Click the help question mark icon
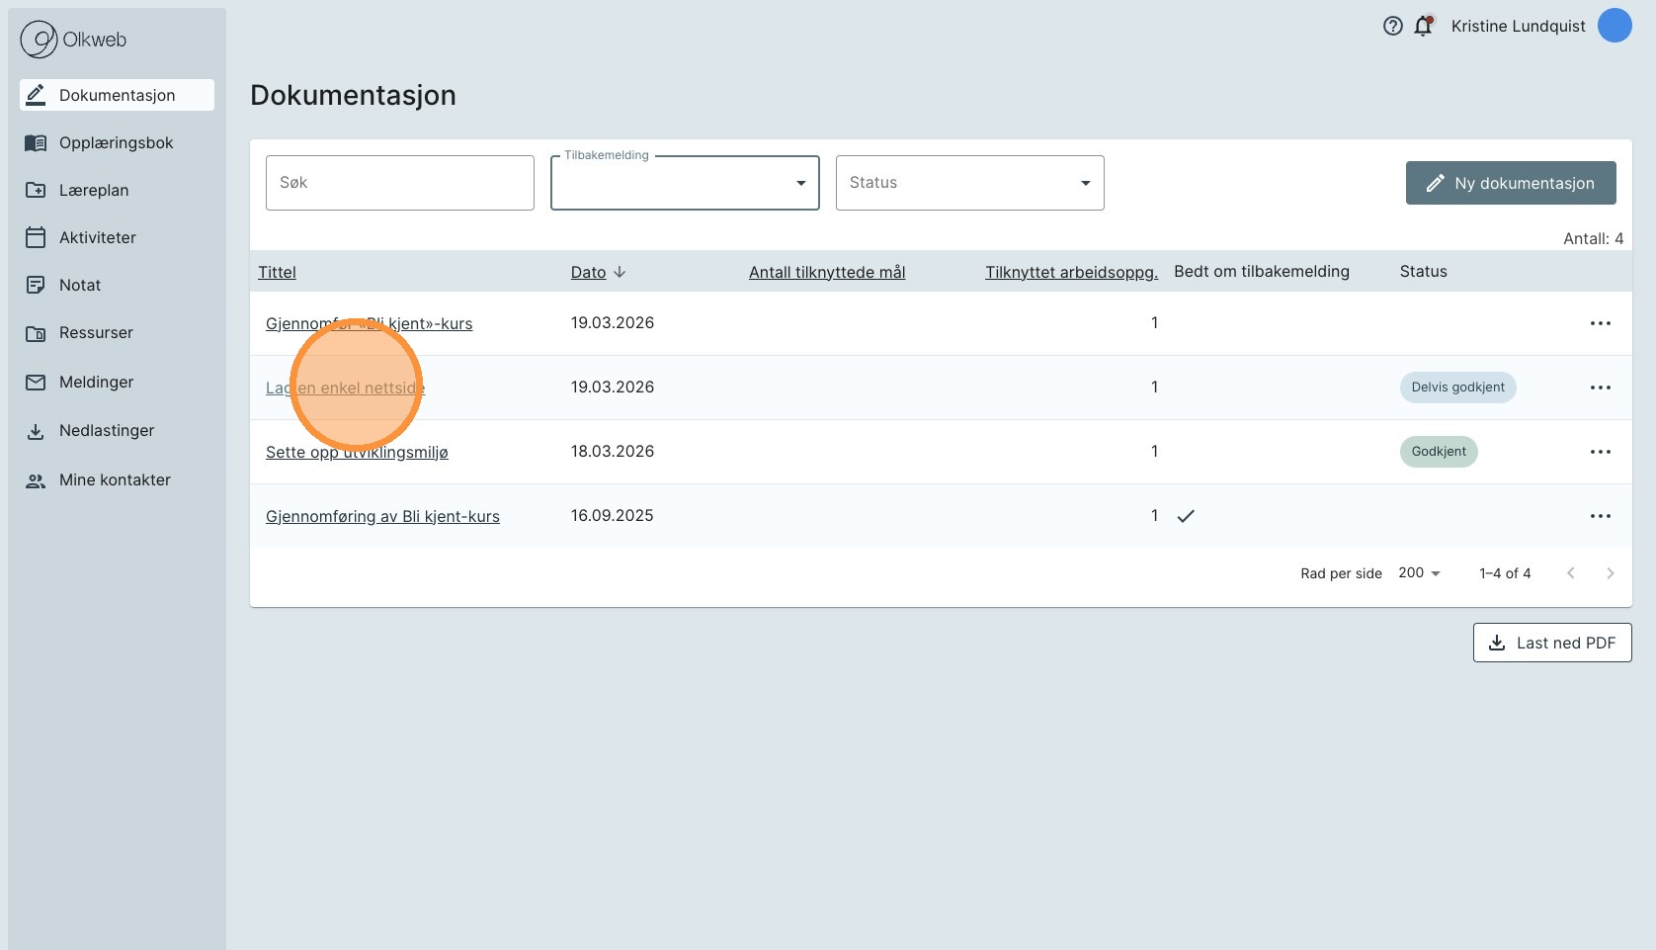Viewport: 1656px width, 950px height. (1392, 27)
